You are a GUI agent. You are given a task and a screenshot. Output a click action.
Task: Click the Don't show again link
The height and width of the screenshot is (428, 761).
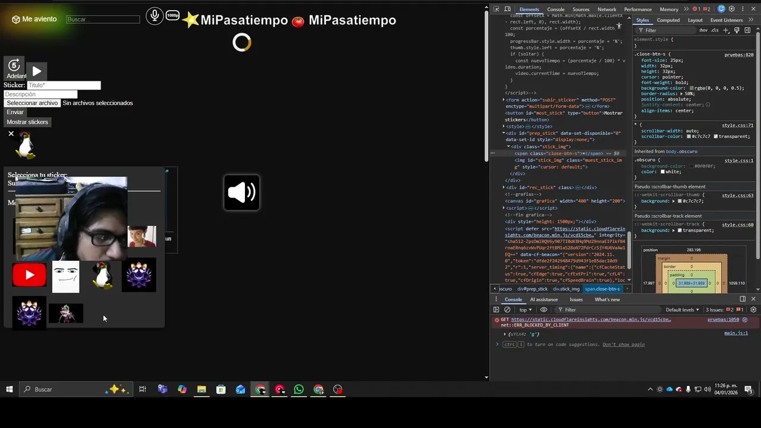(624, 345)
